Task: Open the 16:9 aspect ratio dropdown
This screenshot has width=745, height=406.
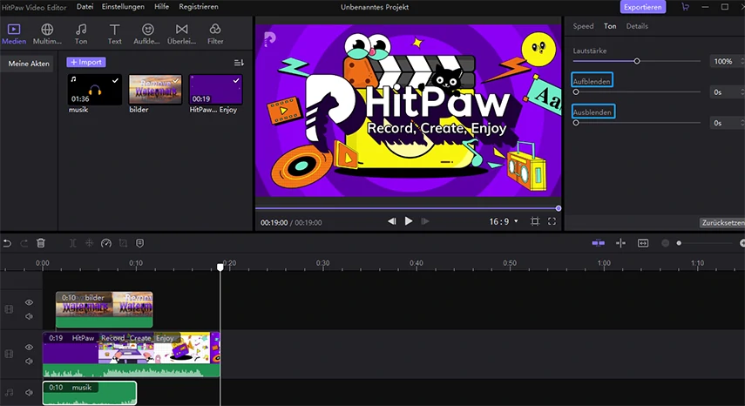Action: point(504,221)
